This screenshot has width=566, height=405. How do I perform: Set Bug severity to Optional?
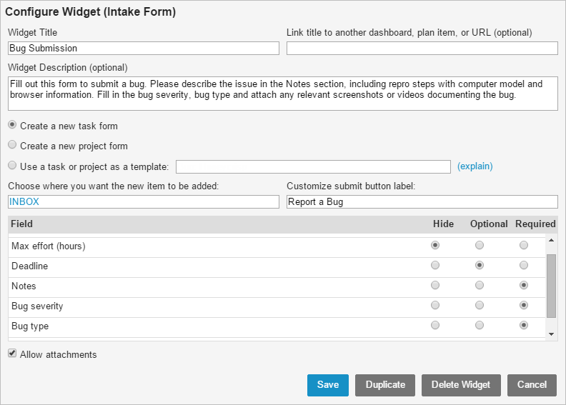480,305
